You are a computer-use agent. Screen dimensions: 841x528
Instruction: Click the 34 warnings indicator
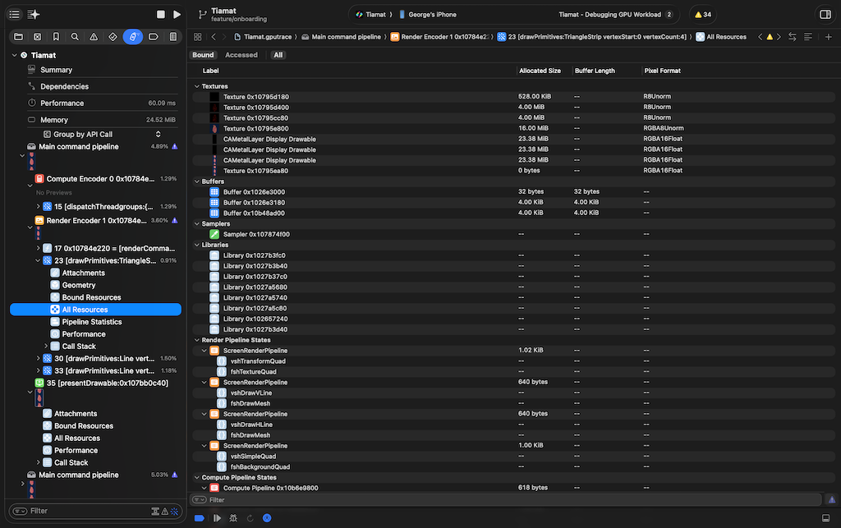point(703,15)
